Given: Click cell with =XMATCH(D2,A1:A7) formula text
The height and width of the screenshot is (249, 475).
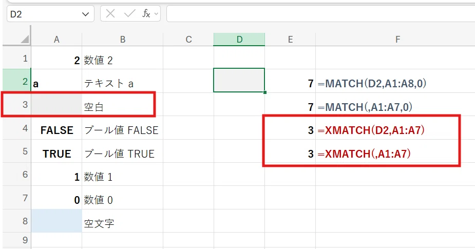Looking at the screenshot, I should tap(371, 130).
